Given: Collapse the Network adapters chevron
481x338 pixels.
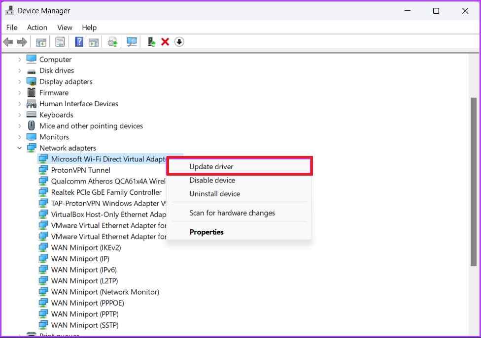Looking at the screenshot, I should (x=20, y=148).
